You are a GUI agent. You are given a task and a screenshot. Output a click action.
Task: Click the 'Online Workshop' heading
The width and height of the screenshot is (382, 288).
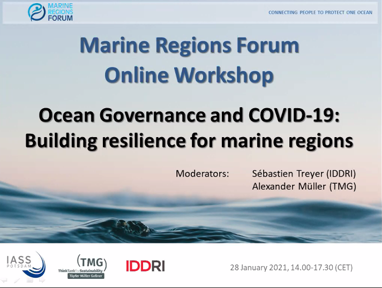(189, 75)
